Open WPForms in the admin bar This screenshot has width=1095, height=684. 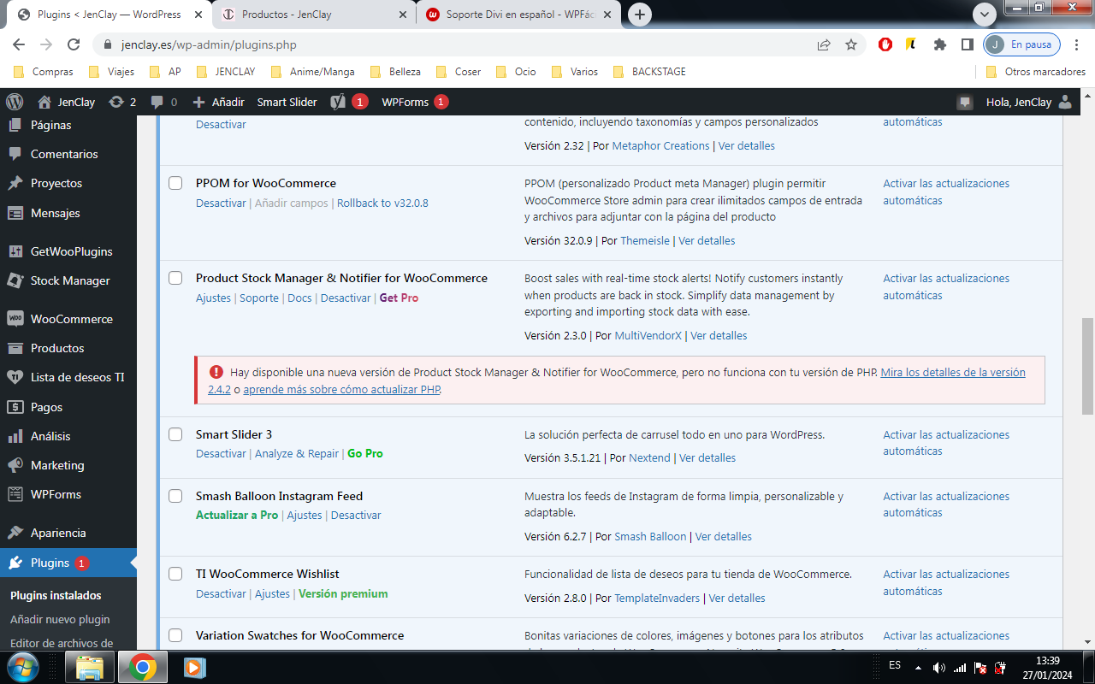point(415,102)
